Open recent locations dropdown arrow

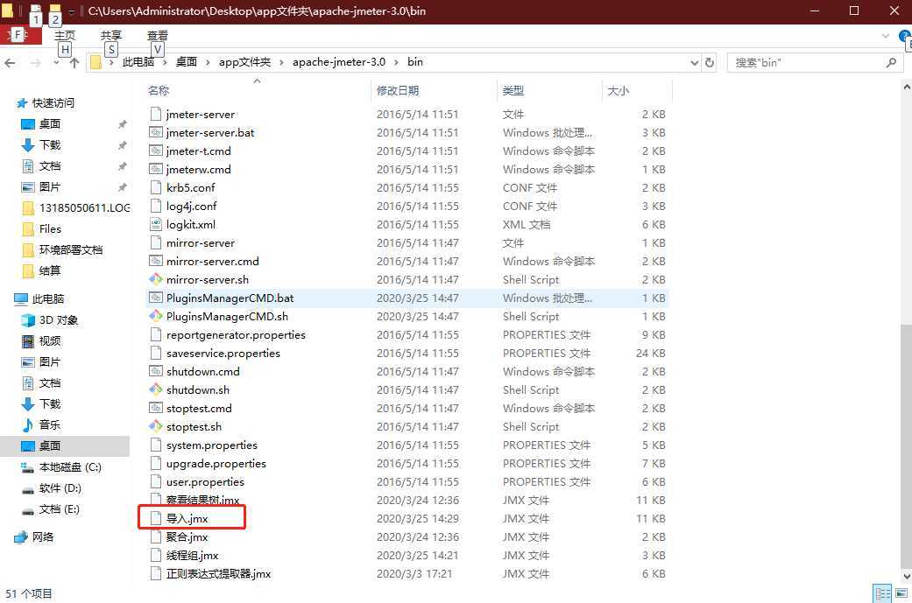(56, 62)
